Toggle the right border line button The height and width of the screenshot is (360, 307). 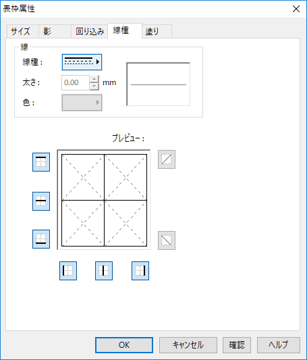point(140,271)
